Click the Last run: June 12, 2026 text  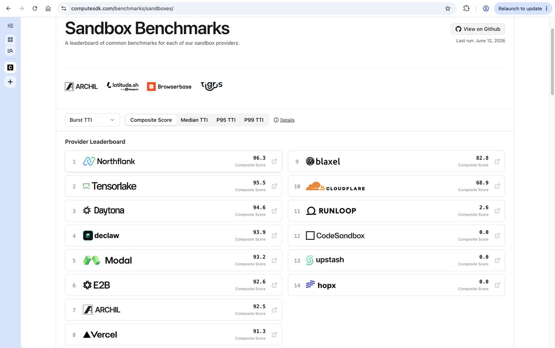coord(481,41)
